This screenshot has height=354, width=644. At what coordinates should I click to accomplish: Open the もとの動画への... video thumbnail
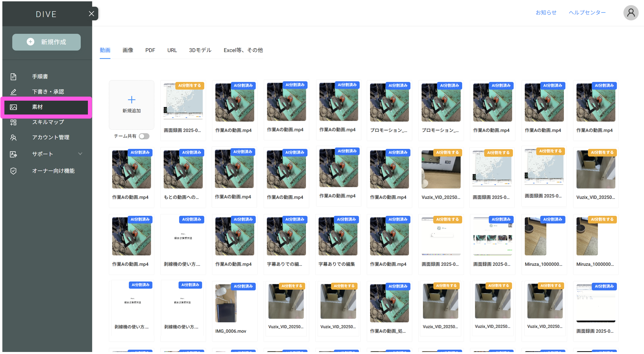point(183,170)
